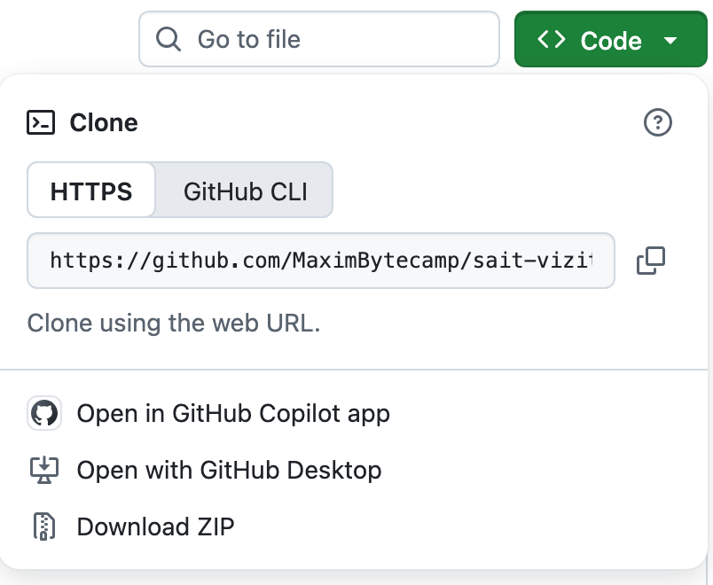Open with GitHub Desktop

[229, 470]
